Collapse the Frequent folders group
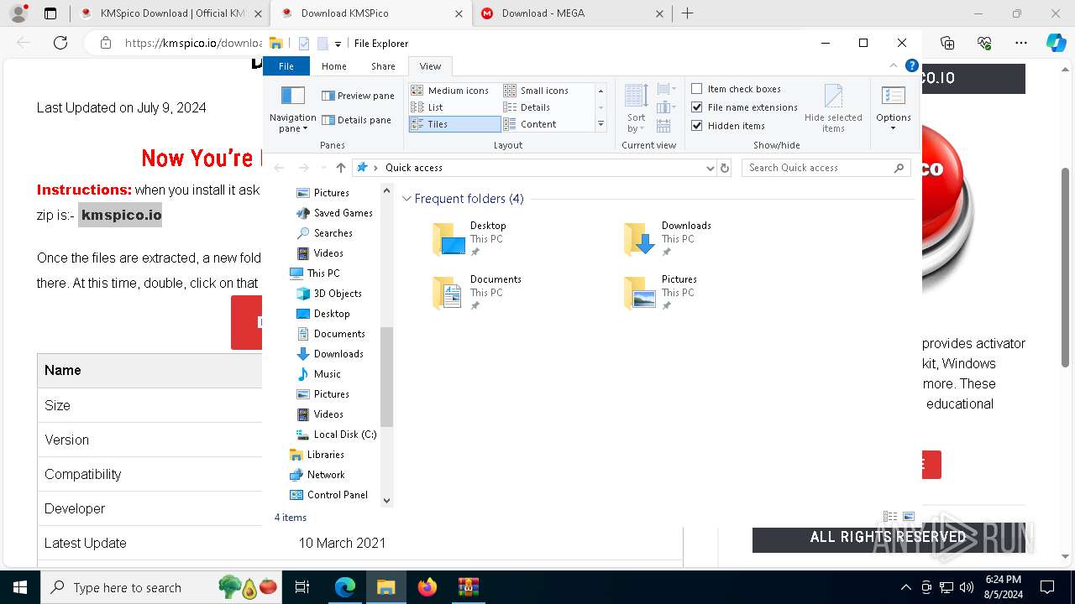This screenshot has height=604, width=1075. click(406, 199)
